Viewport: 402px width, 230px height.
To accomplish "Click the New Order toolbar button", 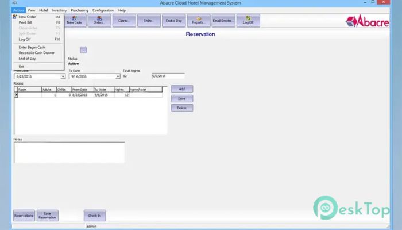I will 75,21.
